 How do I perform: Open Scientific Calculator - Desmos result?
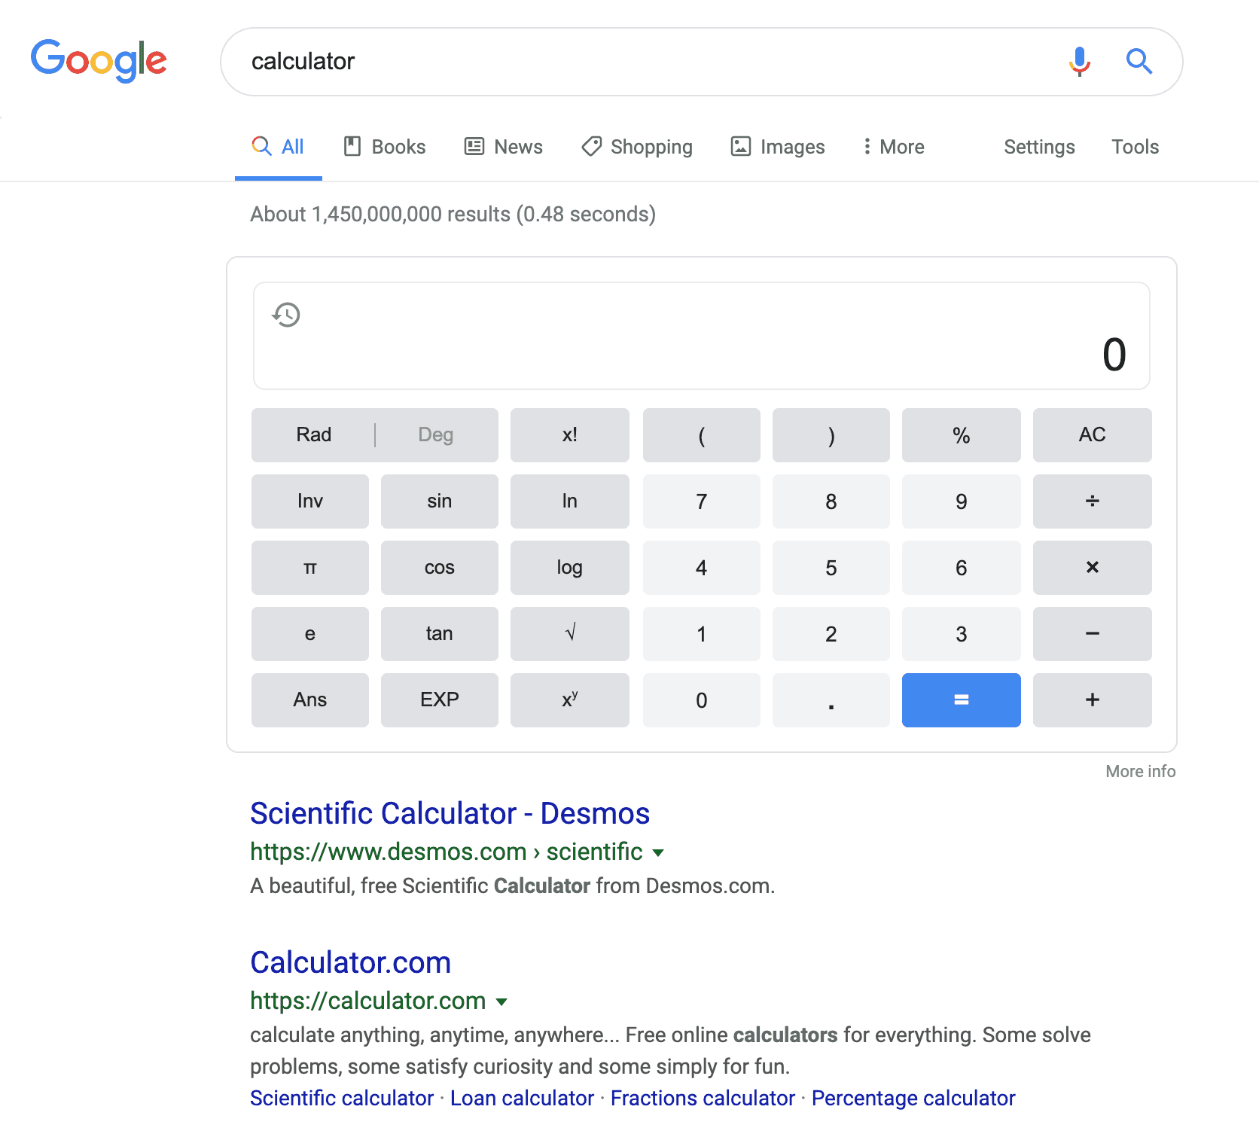pos(450,814)
